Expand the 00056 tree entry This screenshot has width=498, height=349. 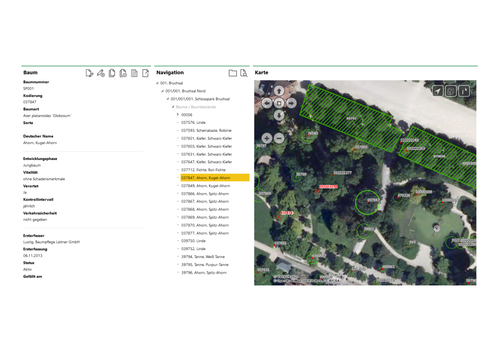178,115
